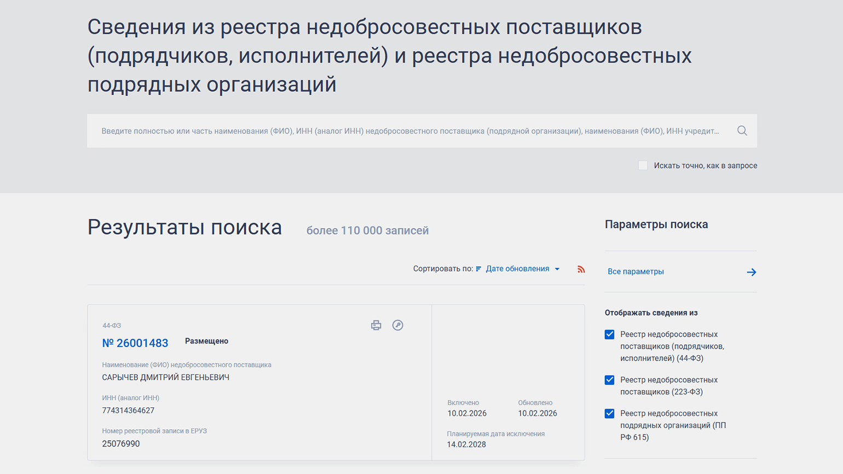
Task: Focus the supplier name or ИНН search field
Action: click(x=411, y=131)
